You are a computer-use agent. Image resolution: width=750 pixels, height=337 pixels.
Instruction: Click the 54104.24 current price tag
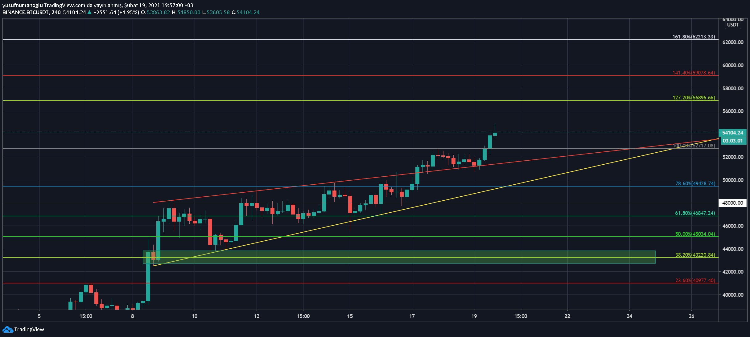coord(732,133)
